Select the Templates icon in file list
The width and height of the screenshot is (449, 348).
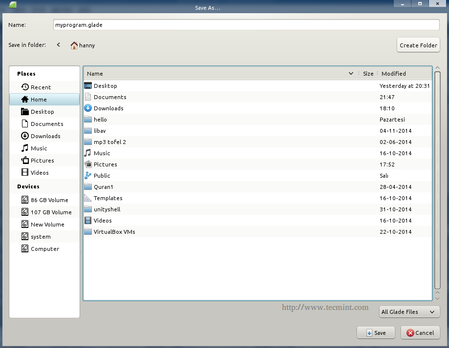88,198
